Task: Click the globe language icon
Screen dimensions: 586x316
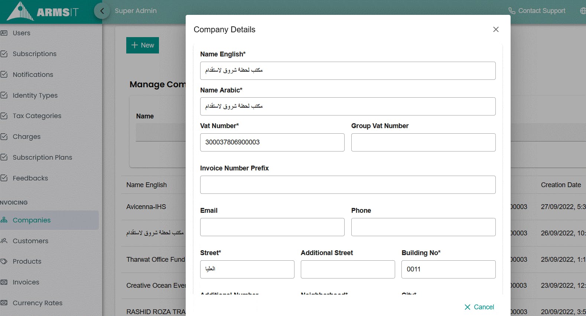Action: [583, 11]
